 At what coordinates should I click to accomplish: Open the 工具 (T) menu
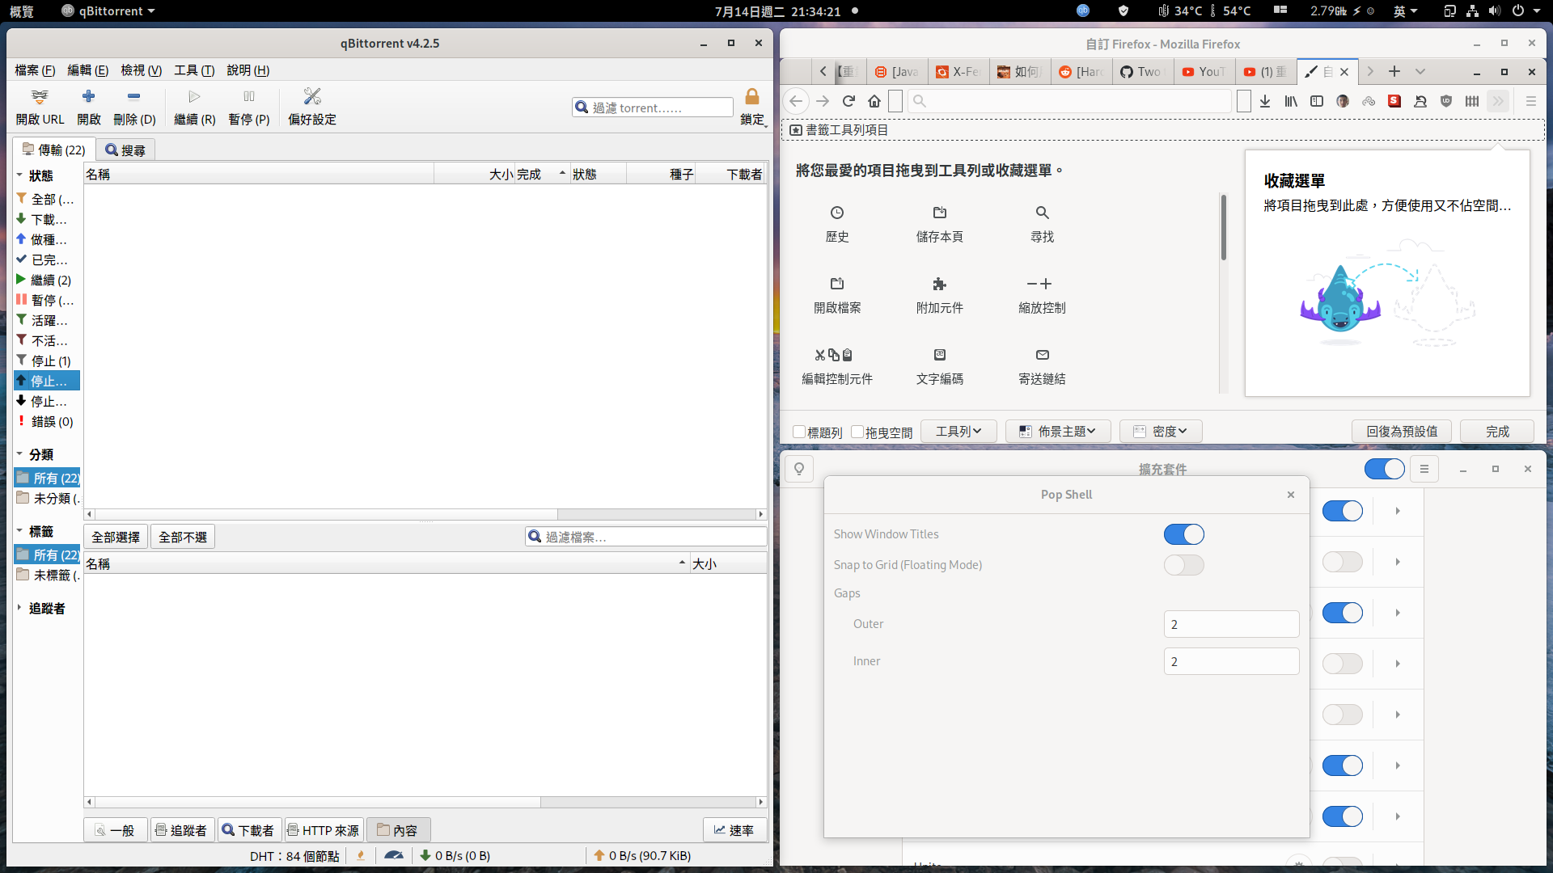[194, 70]
